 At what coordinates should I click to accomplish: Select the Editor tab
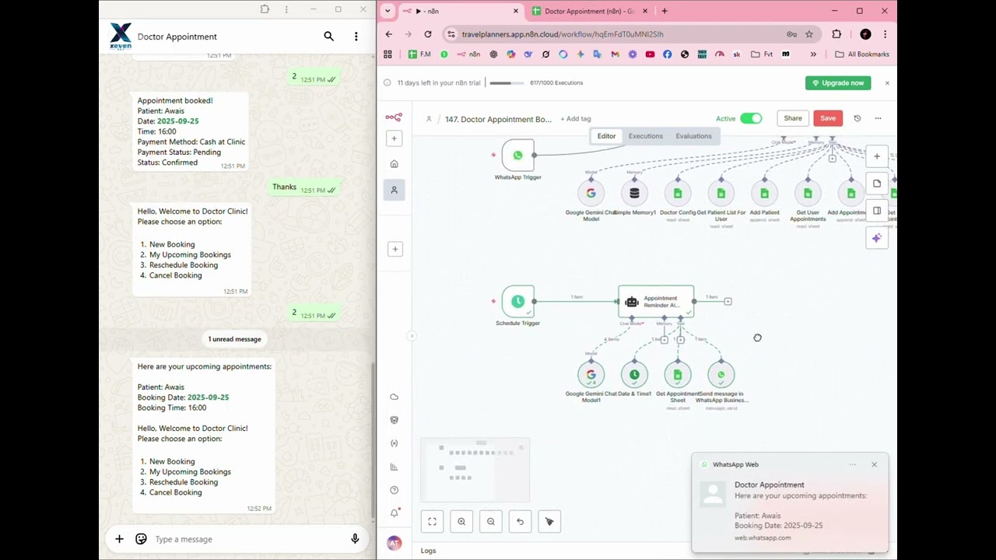pyautogui.click(x=606, y=136)
